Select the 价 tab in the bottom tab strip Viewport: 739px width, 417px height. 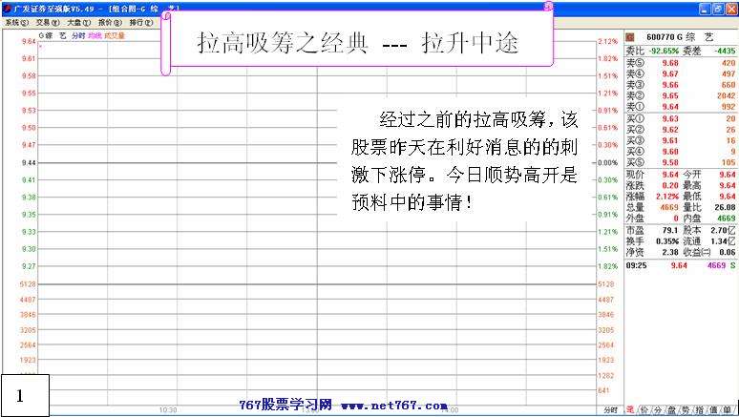(644, 409)
